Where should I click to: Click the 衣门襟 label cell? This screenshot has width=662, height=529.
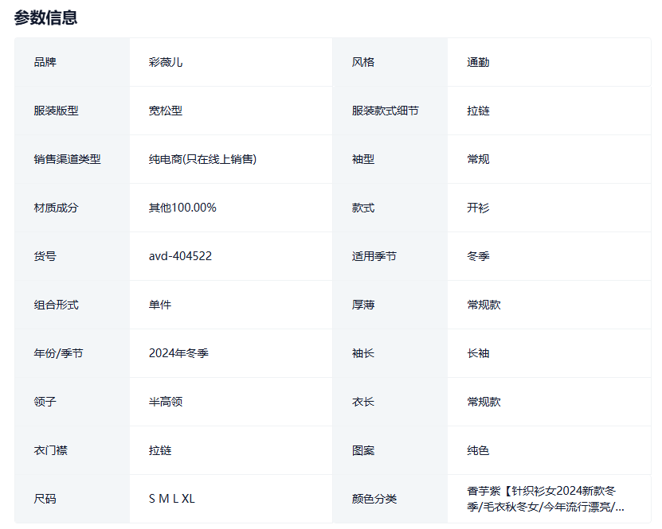[x=50, y=450]
